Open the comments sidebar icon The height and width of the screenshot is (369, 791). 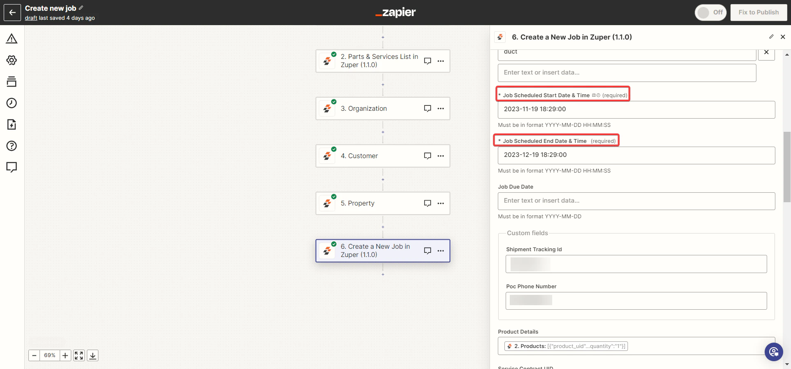tap(12, 167)
